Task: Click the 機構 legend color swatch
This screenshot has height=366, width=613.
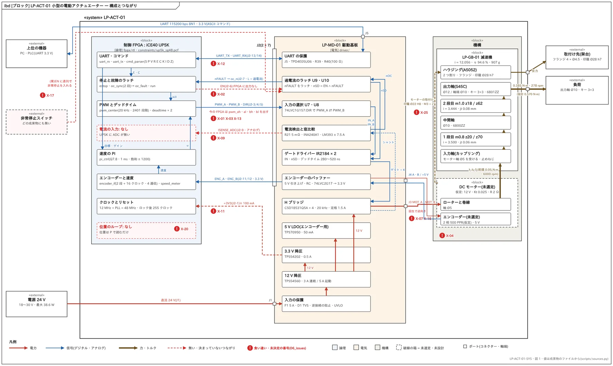Action: (x=377, y=348)
